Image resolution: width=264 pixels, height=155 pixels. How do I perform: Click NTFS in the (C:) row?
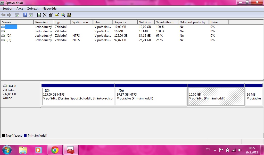tap(76, 36)
